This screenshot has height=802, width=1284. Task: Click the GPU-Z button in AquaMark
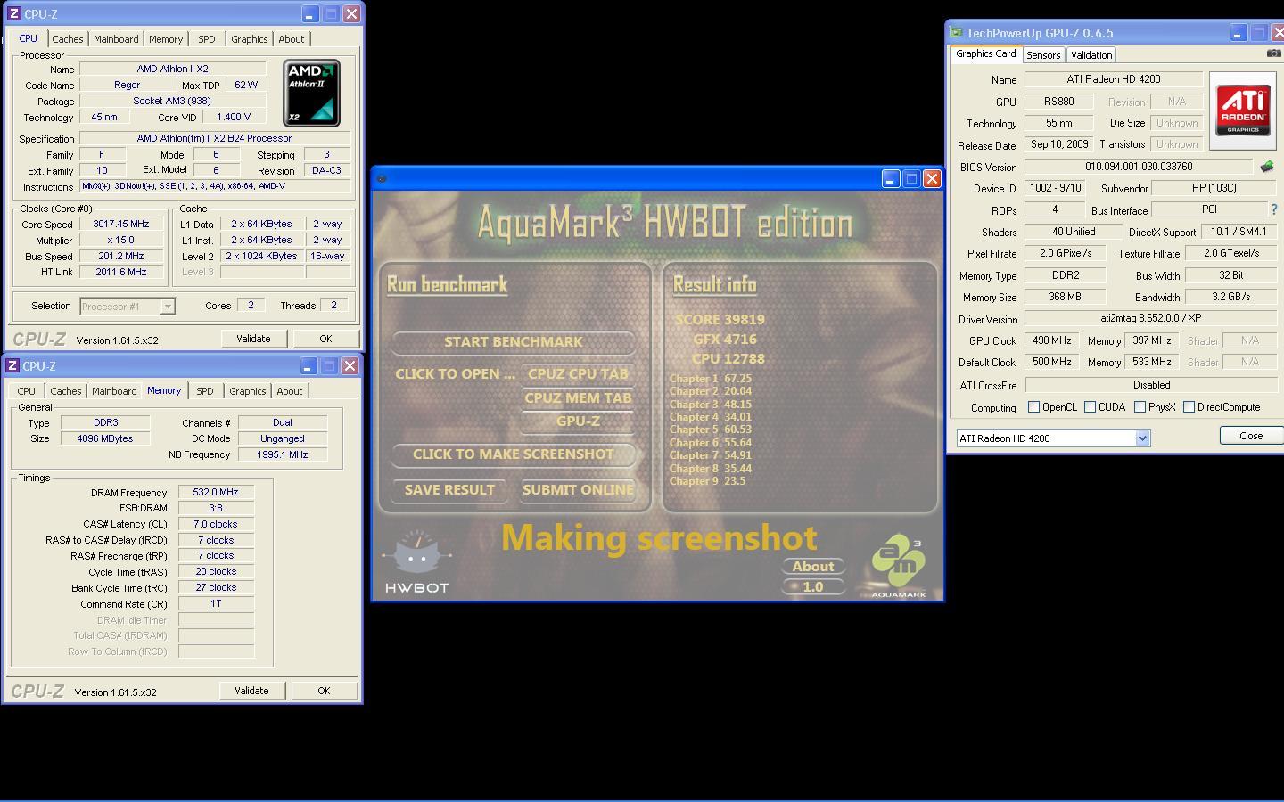tap(578, 421)
